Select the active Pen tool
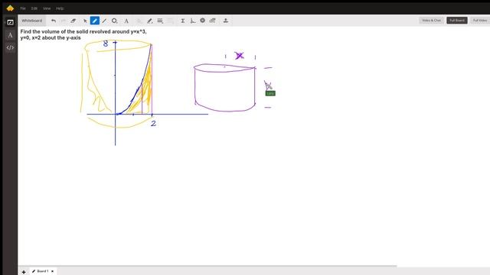The height and width of the screenshot is (275, 490). click(x=95, y=21)
